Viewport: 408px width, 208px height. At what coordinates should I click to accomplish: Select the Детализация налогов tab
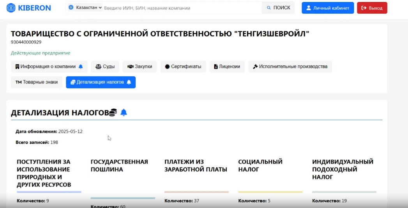101,82
